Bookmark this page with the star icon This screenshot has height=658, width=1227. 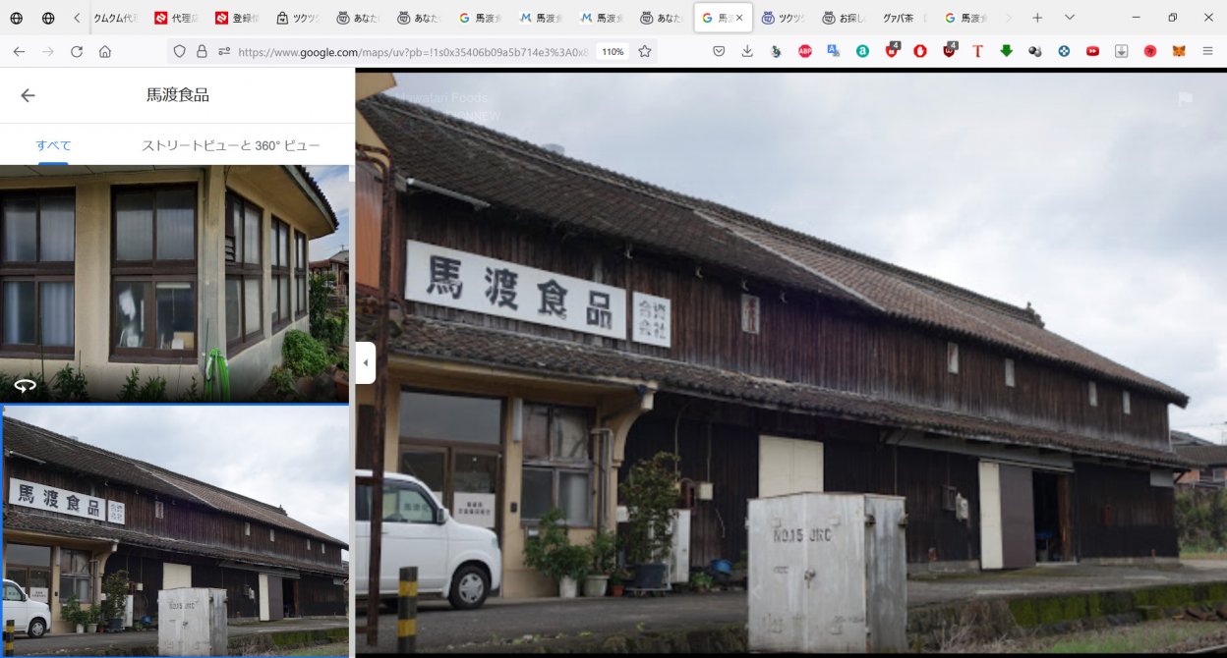click(645, 51)
